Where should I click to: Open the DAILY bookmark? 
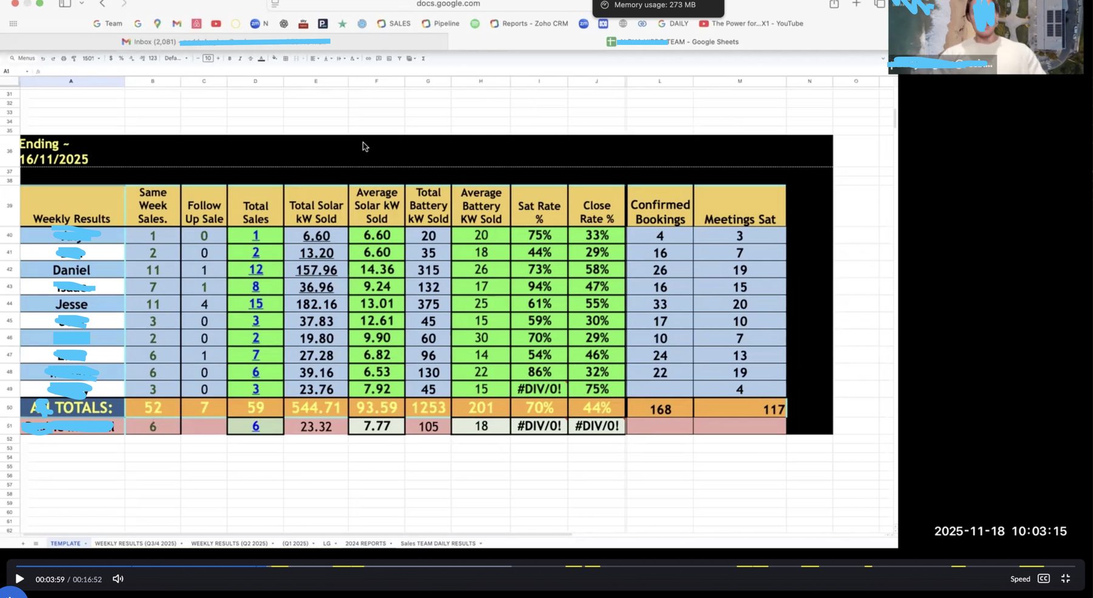(x=673, y=24)
